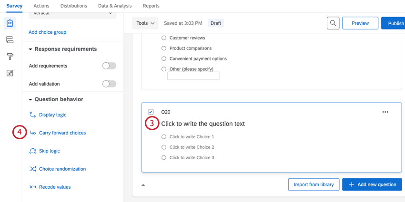The image size is (405, 202).
Task: Click the search magnifier icon
Action: point(333,23)
